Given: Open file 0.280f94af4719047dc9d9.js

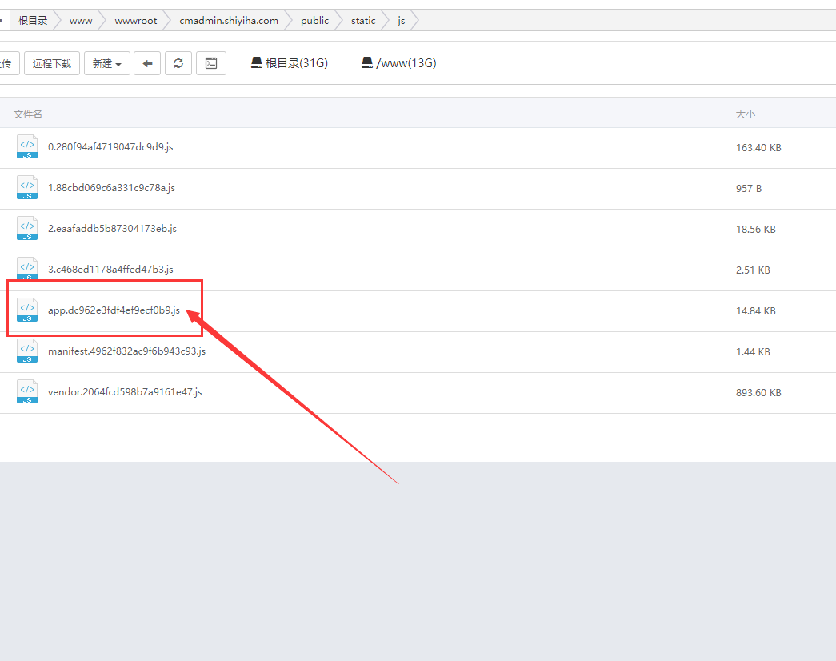Looking at the screenshot, I should pos(110,147).
